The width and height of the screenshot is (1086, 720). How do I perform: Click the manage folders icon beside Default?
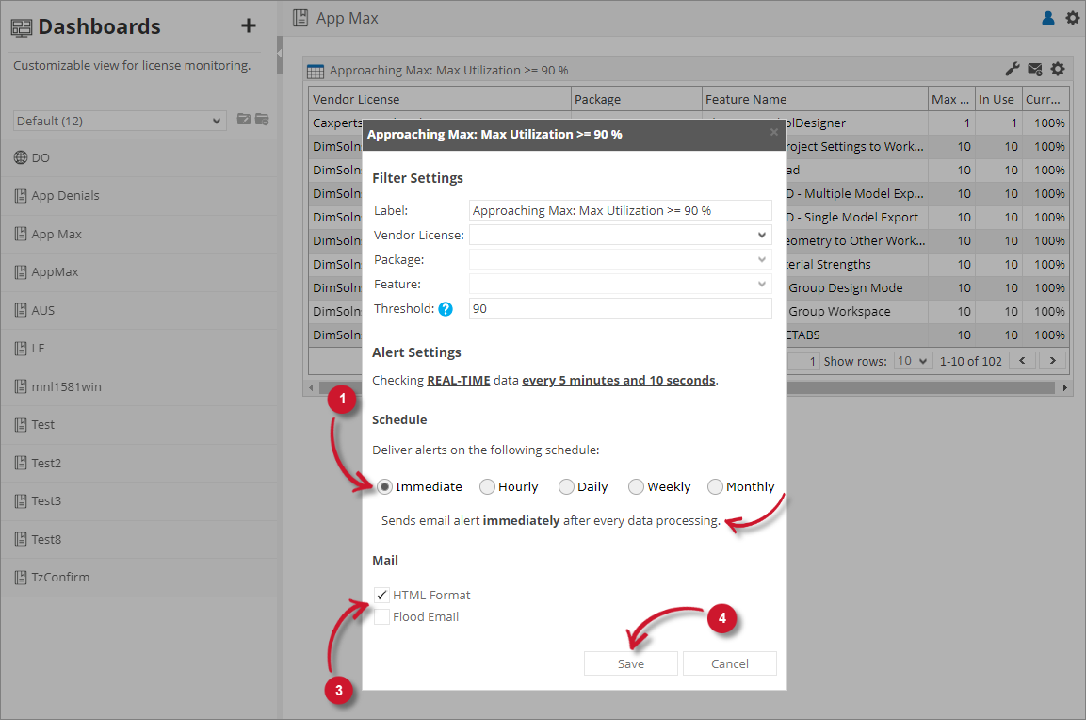point(262,119)
